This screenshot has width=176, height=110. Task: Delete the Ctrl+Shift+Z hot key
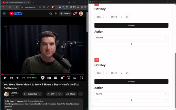(x=97, y=60)
